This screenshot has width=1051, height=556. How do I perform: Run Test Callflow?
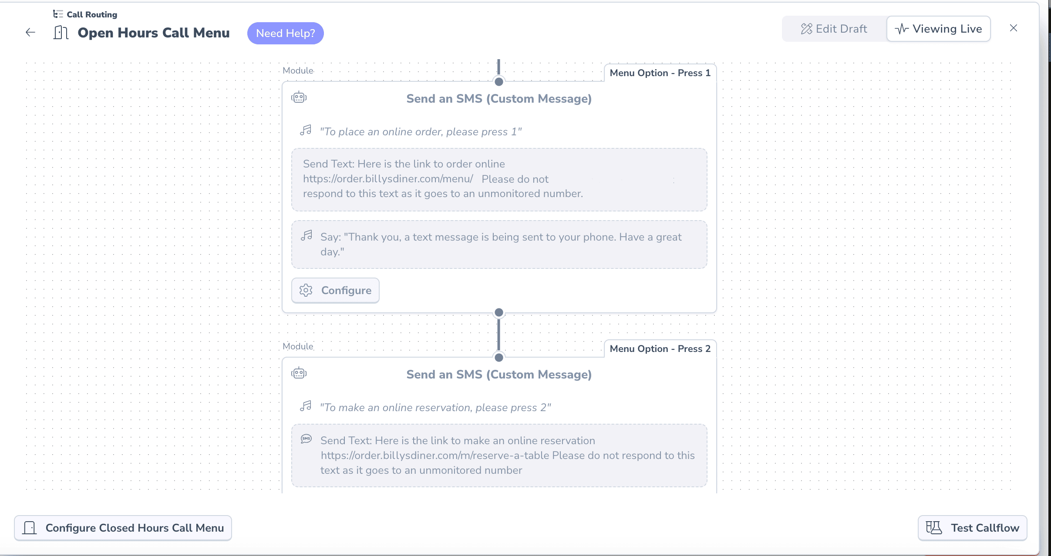pyautogui.click(x=972, y=528)
